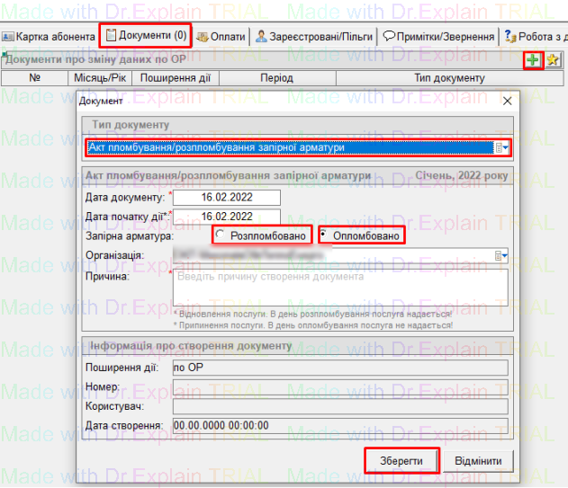Close the Документ dialog window
This screenshot has width=568, height=488.
click(x=506, y=102)
